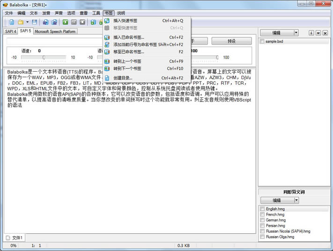Check the German.hmg homograph file
This screenshot has height=251, width=333.
tap(262, 220)
